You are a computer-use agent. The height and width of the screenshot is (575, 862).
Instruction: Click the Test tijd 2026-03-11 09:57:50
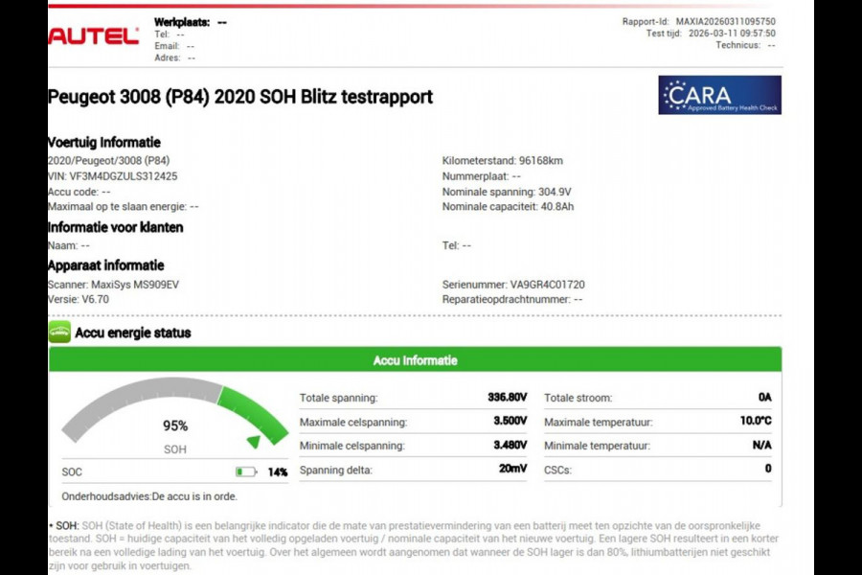(711, 34)
